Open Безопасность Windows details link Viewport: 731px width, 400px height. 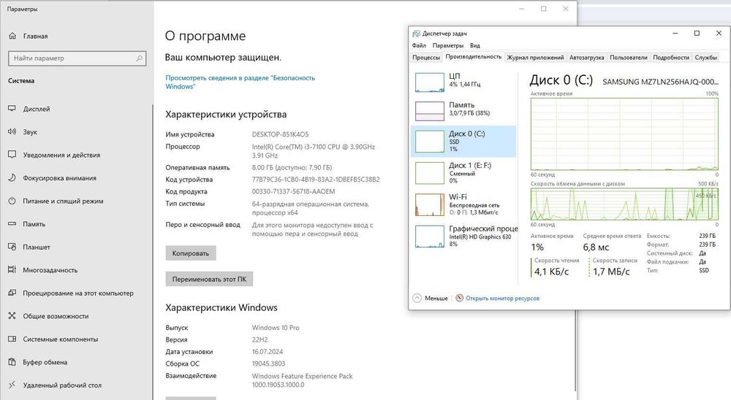(x=240, y=82)
